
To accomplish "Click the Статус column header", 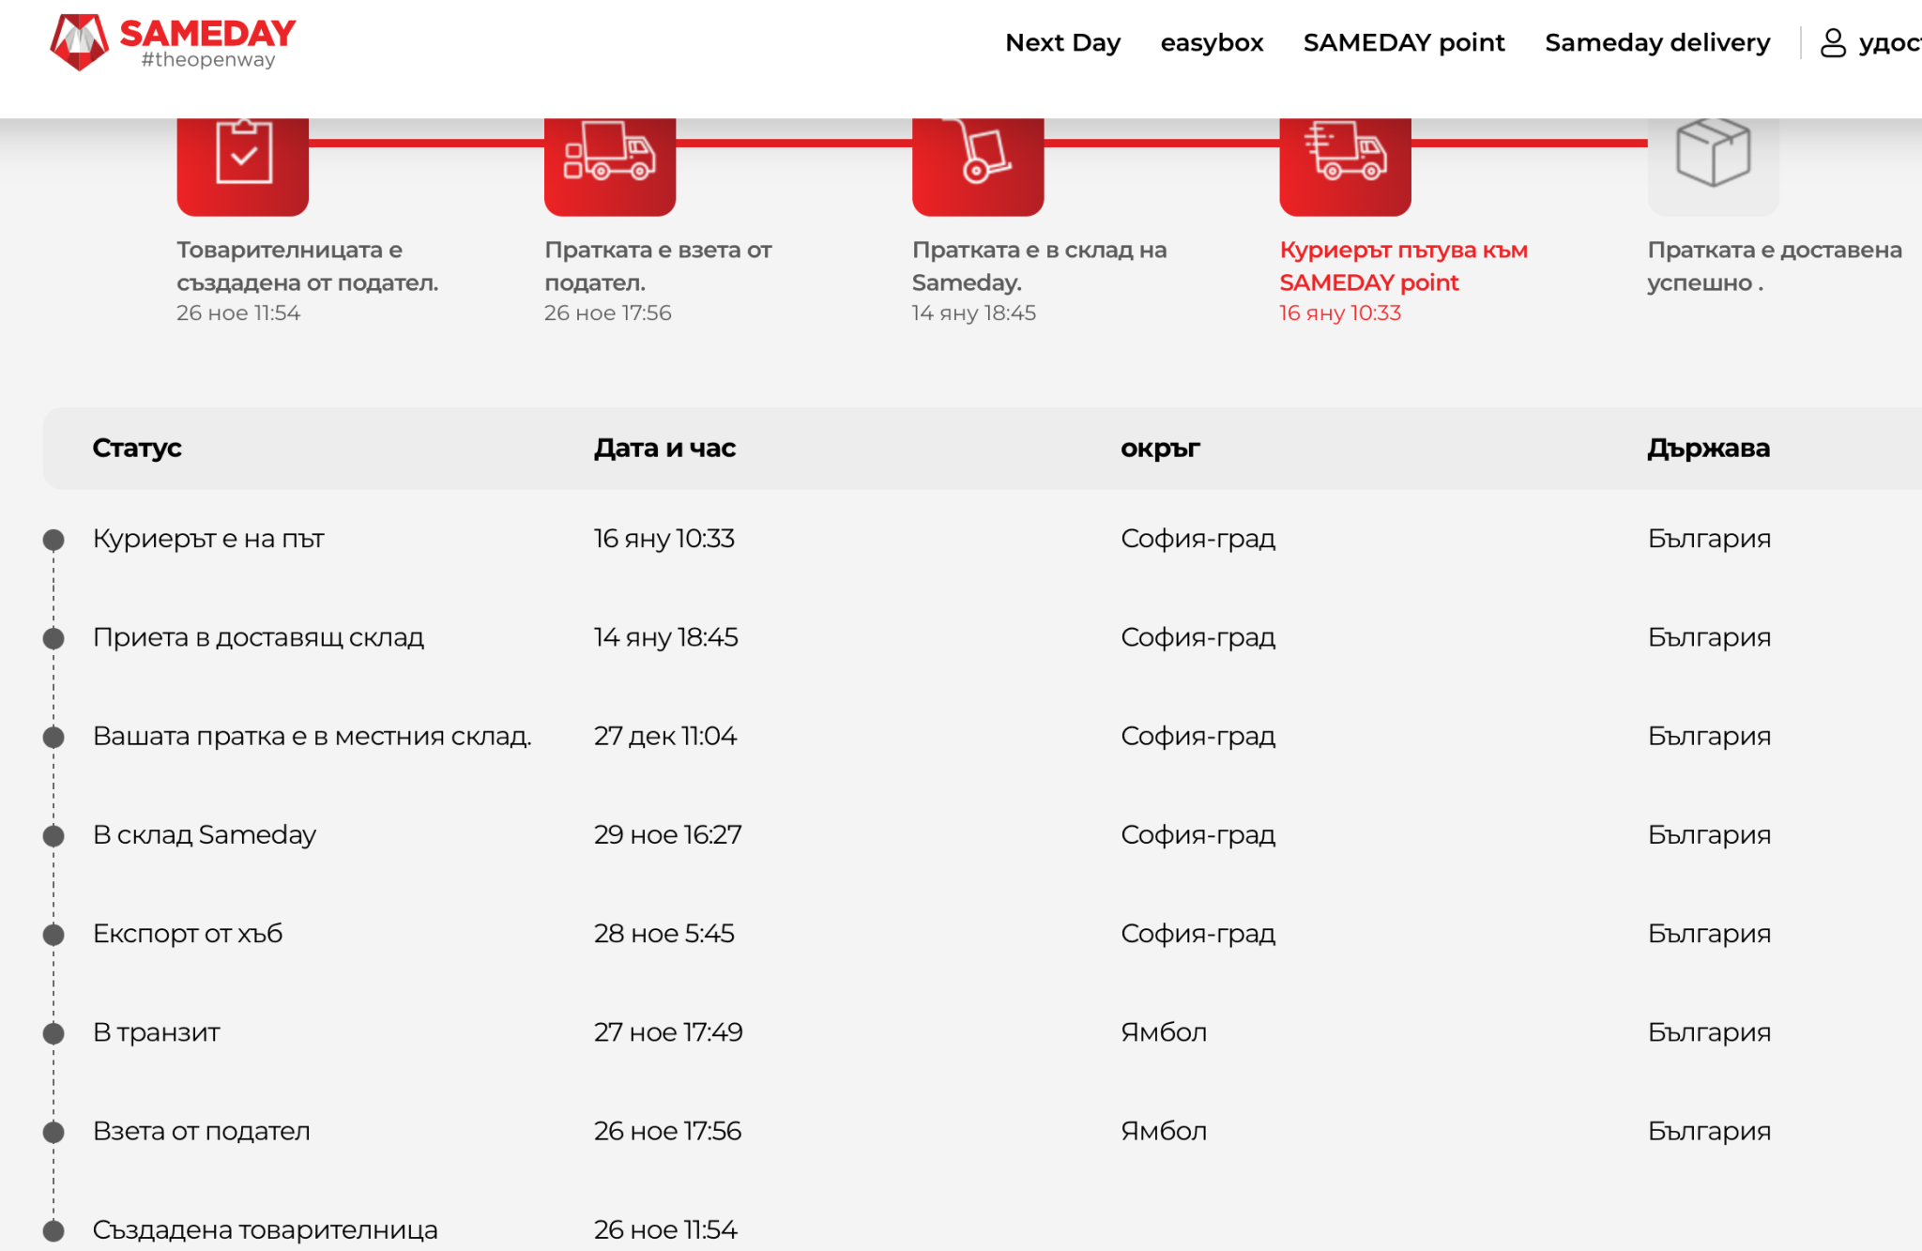I will click(x=137, y=449).
